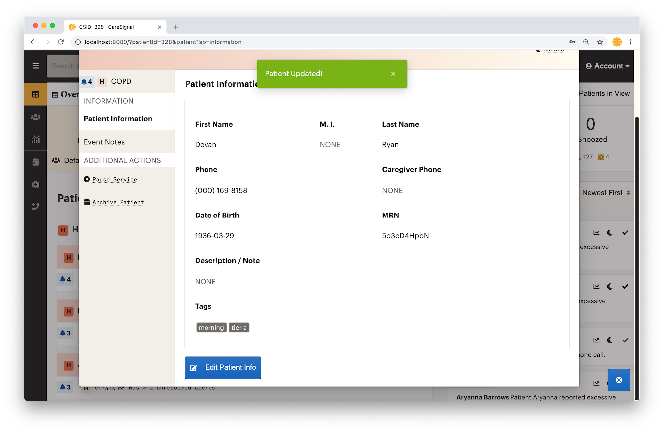
Task: Click the bell badge showing 3 in Vitals row
Action: 65,387
